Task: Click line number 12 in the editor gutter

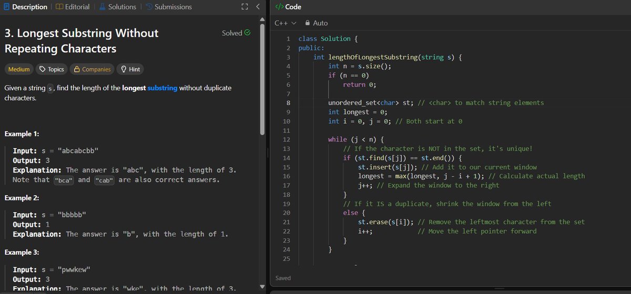Action: tap(287, 140)
